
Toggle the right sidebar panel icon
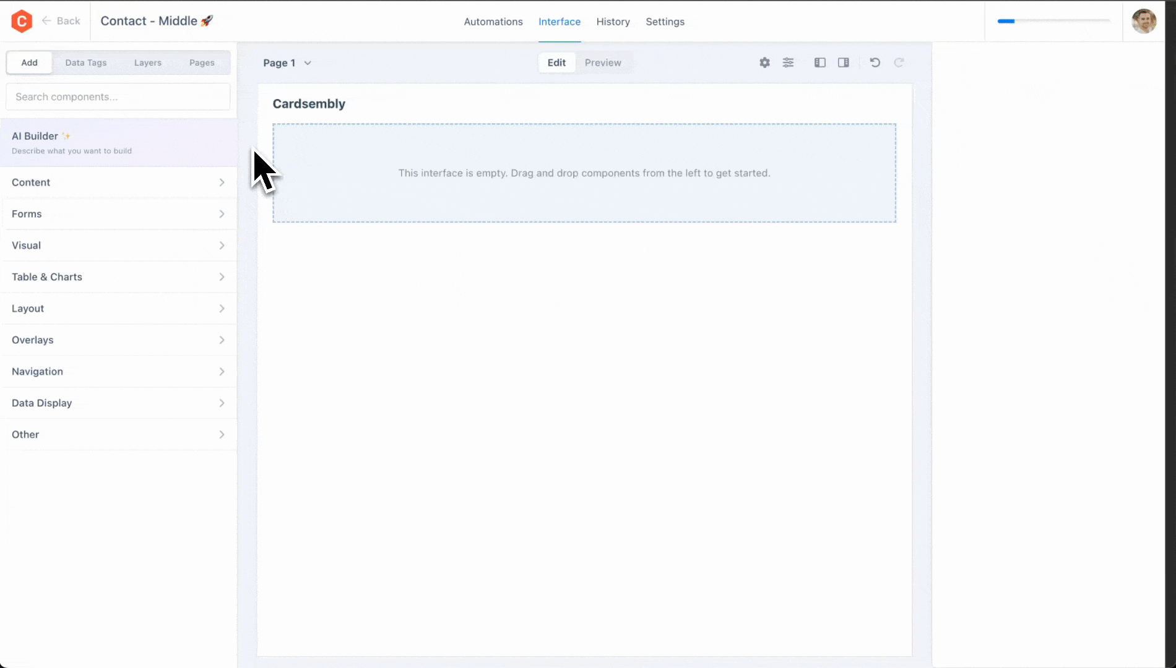pos(844,62)
